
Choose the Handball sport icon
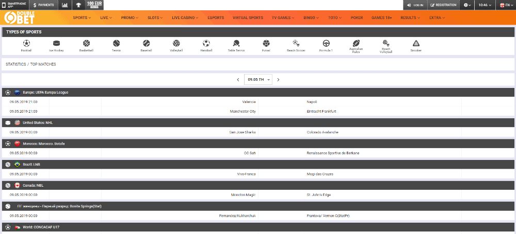coord(206,43)
